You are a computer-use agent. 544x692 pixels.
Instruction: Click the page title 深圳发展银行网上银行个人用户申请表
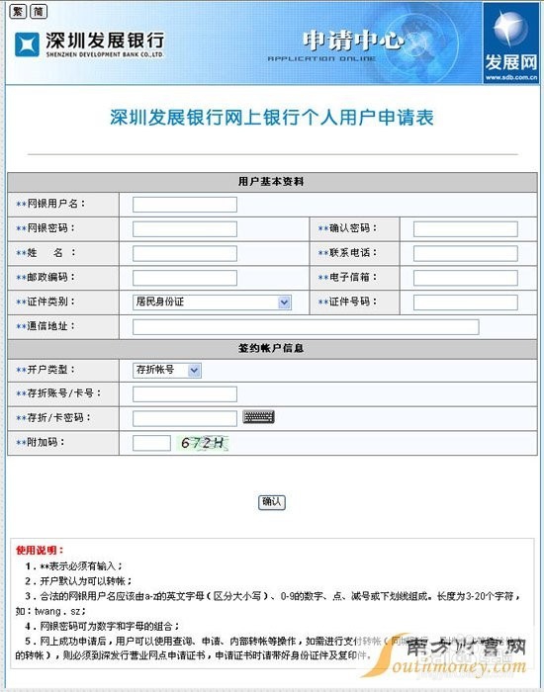coord(272,118)
